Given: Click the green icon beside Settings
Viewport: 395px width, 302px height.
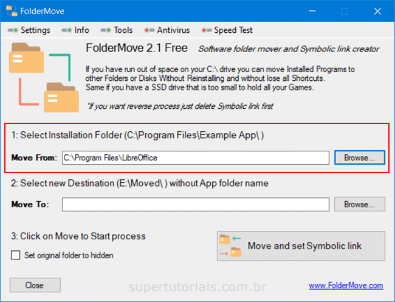Looking at the screenshot, I should 13,30.
